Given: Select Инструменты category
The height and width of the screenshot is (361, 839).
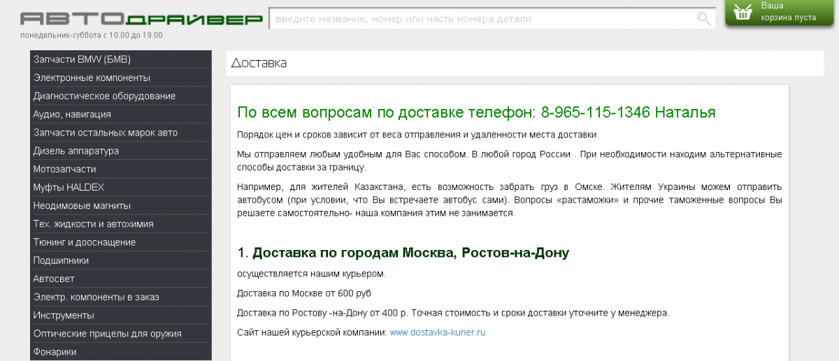Looking at the screenshot, I should tap(121, 315).
